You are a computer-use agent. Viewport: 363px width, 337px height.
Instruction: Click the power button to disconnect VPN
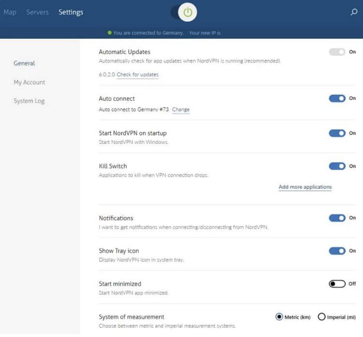187,12
